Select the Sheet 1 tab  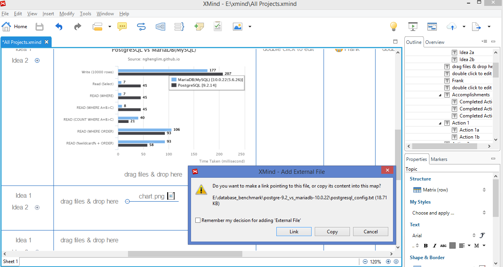(11, 262)
